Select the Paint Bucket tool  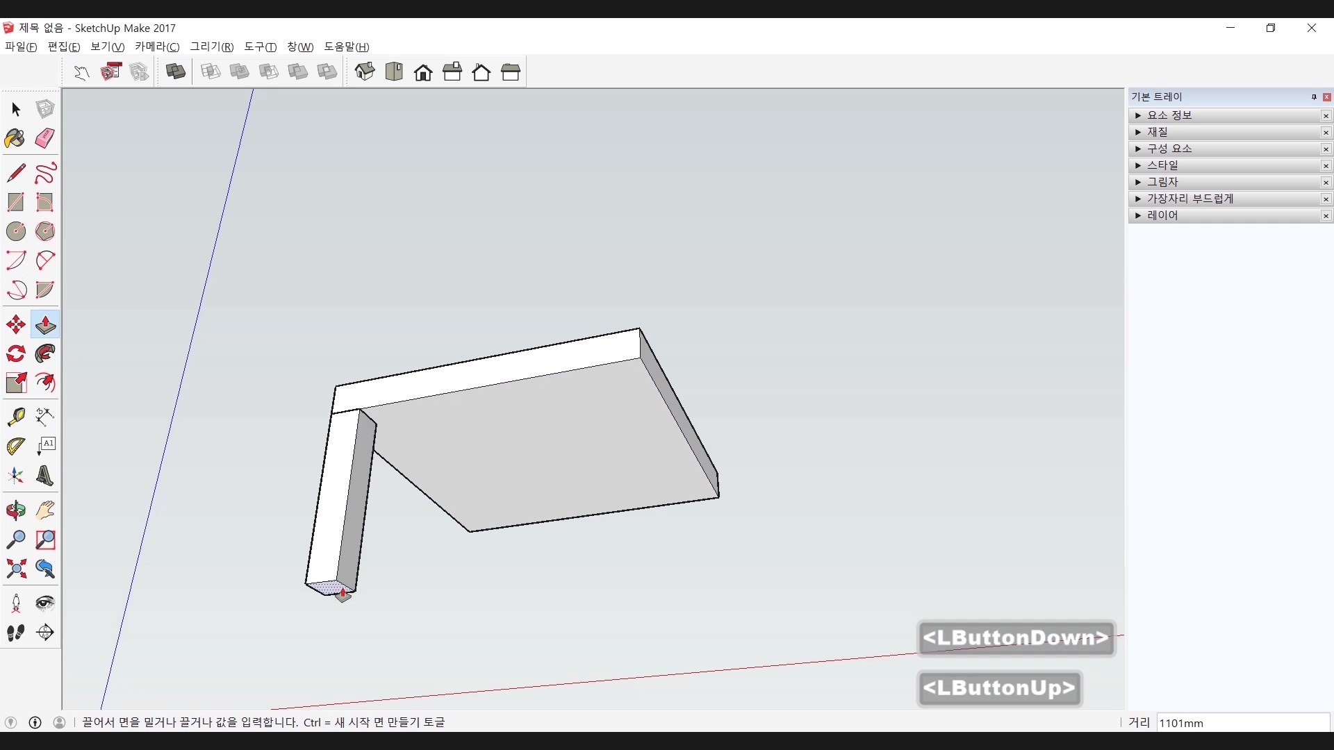coord(15,138)
